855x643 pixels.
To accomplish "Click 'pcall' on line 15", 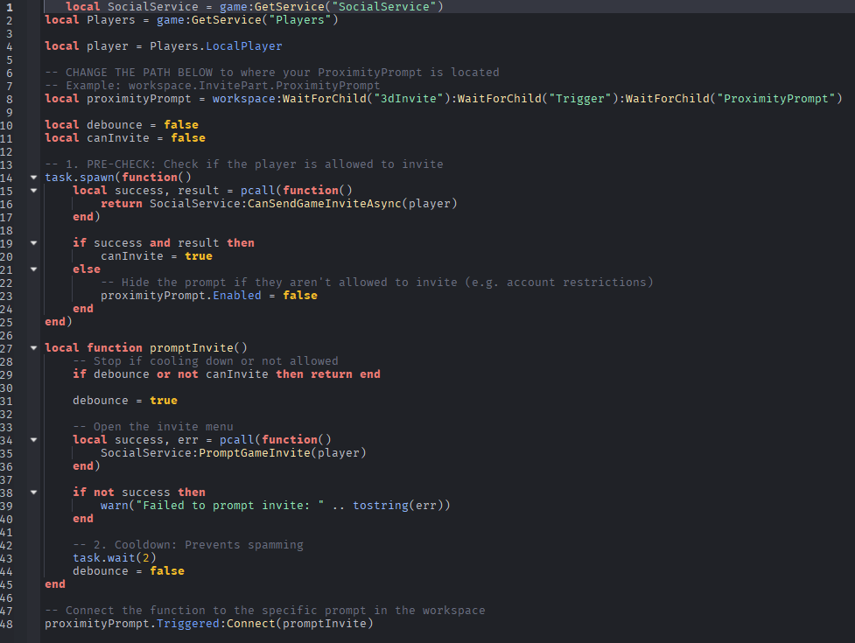I will 258,190.
